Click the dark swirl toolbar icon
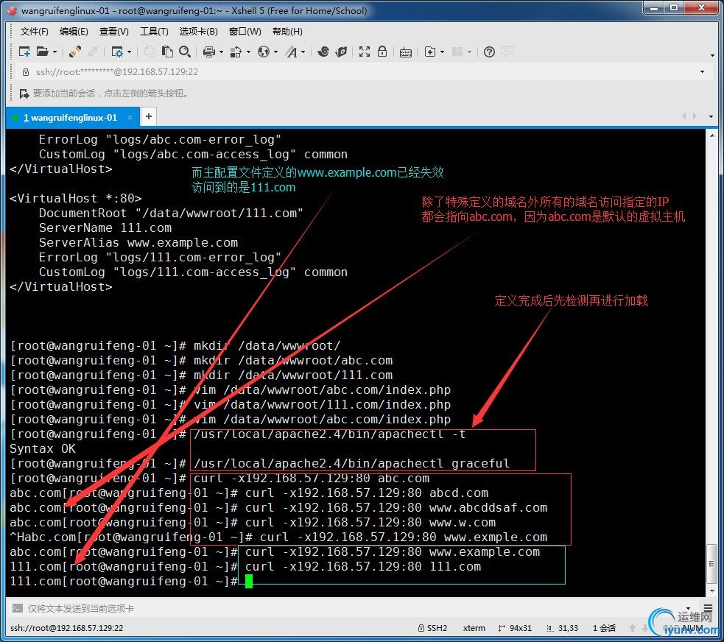This screenshot has height=642, width=724. click(x=323, y=52)
